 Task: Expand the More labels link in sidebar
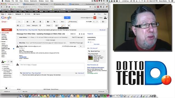(3, 57)
